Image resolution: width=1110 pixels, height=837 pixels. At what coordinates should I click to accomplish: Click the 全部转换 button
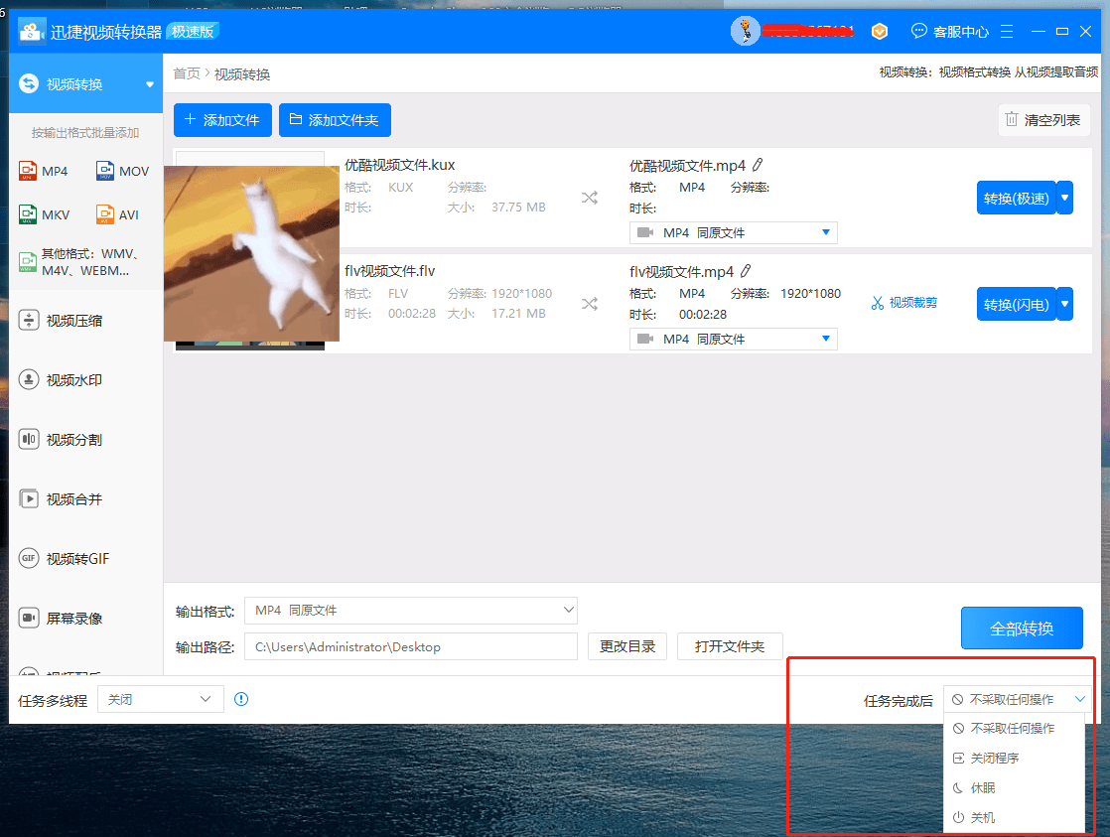click(1021, 628)
